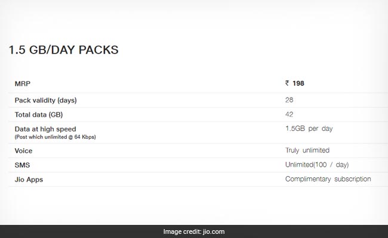Select the Pack validity (days) label

46,101
